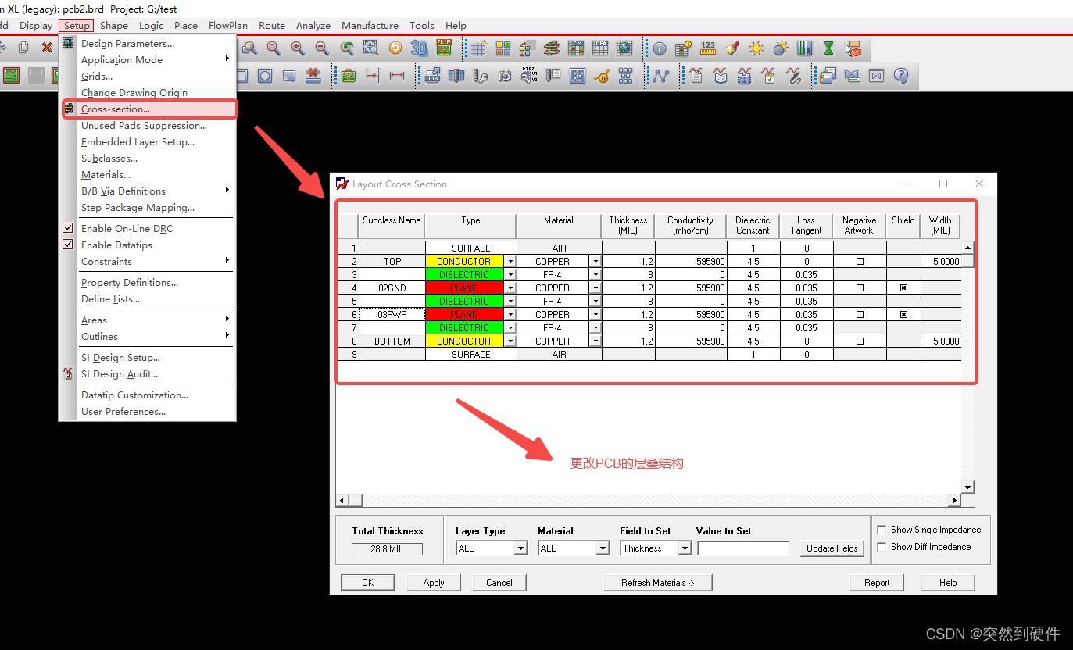The image size is (1073, 650).
Task: Open Material dropdown for 03PWR row
Action: [x=596, y=315]
